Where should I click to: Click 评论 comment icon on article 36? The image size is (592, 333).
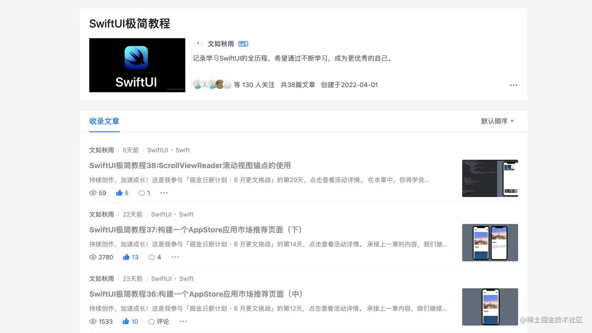tap(159, 321)
